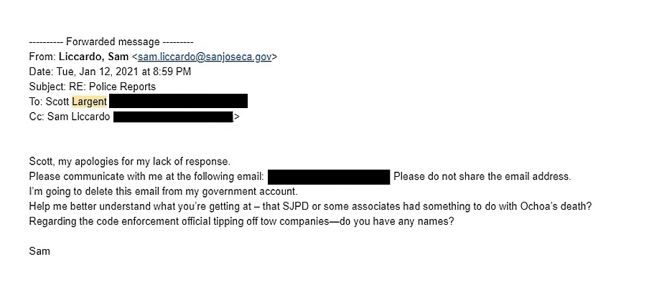Click 'Please do not share the email address'
The width and height of the screenshot is (667, 287).
(482, 176)
